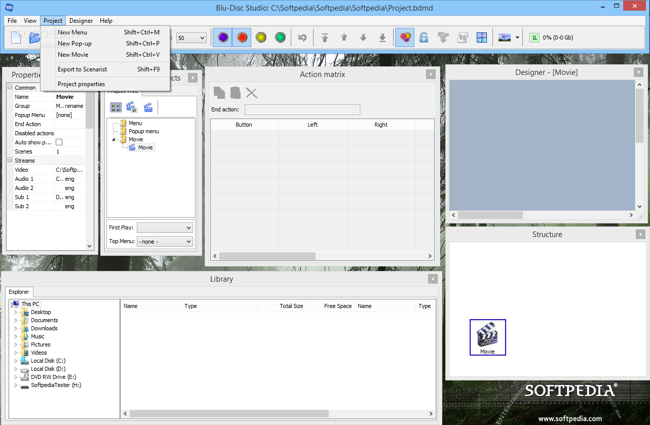650x425 pixels.
Task: Select the Popup menu node in Project tree
Action: 143,131
